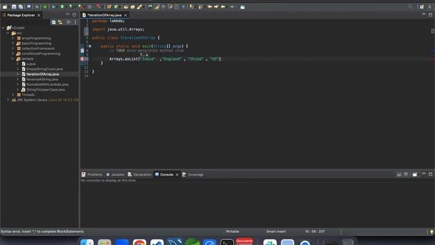Select RunnableWithLambda.java in the tree
This screenshot has height=245, width=435.
tap(47, 84)
